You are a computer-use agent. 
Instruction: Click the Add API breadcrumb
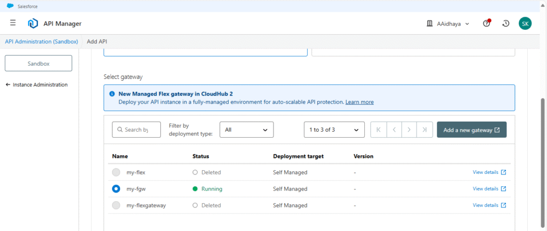click(x=97, y=42)
